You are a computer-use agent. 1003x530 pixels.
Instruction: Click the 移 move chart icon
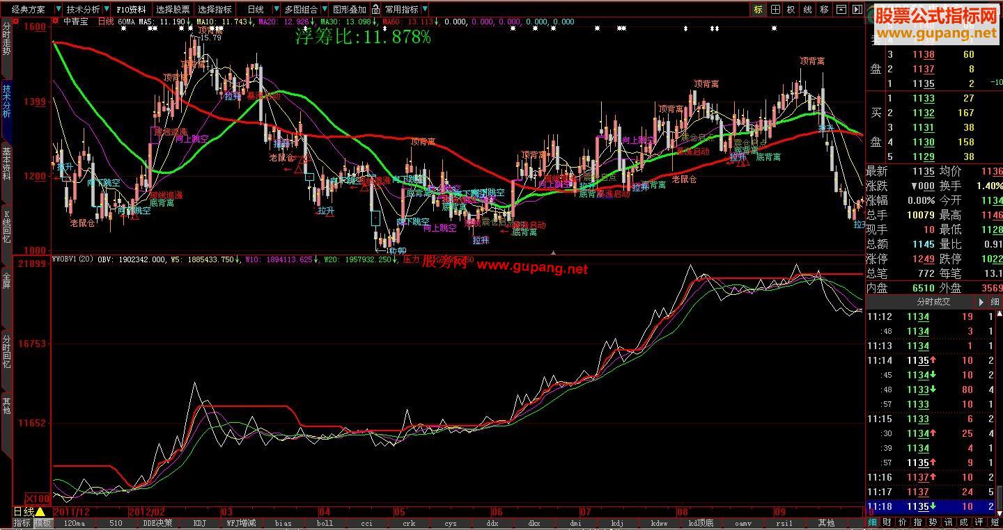(825, 10)
